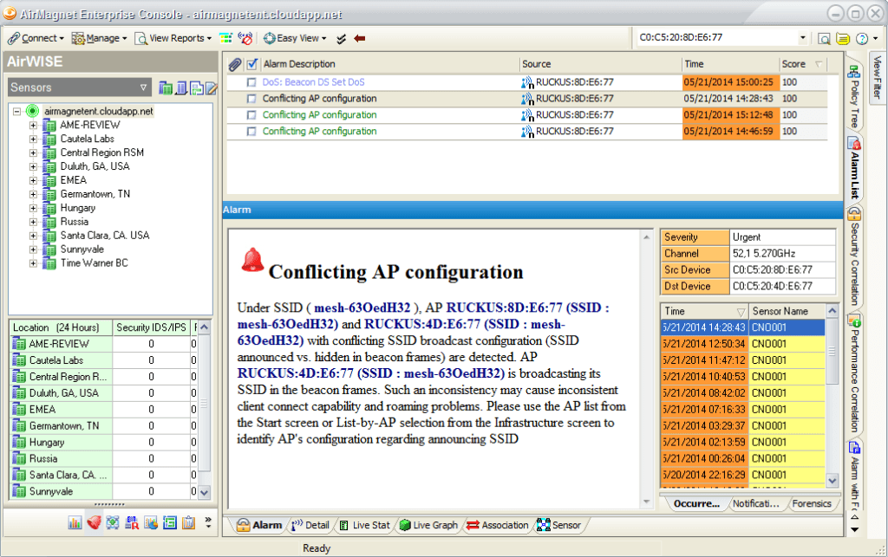This screenshot has width=888, height=557.
Task: Check the DoS: Beacon DS Set DoS checkbox
Action: [x=251, y=82]
